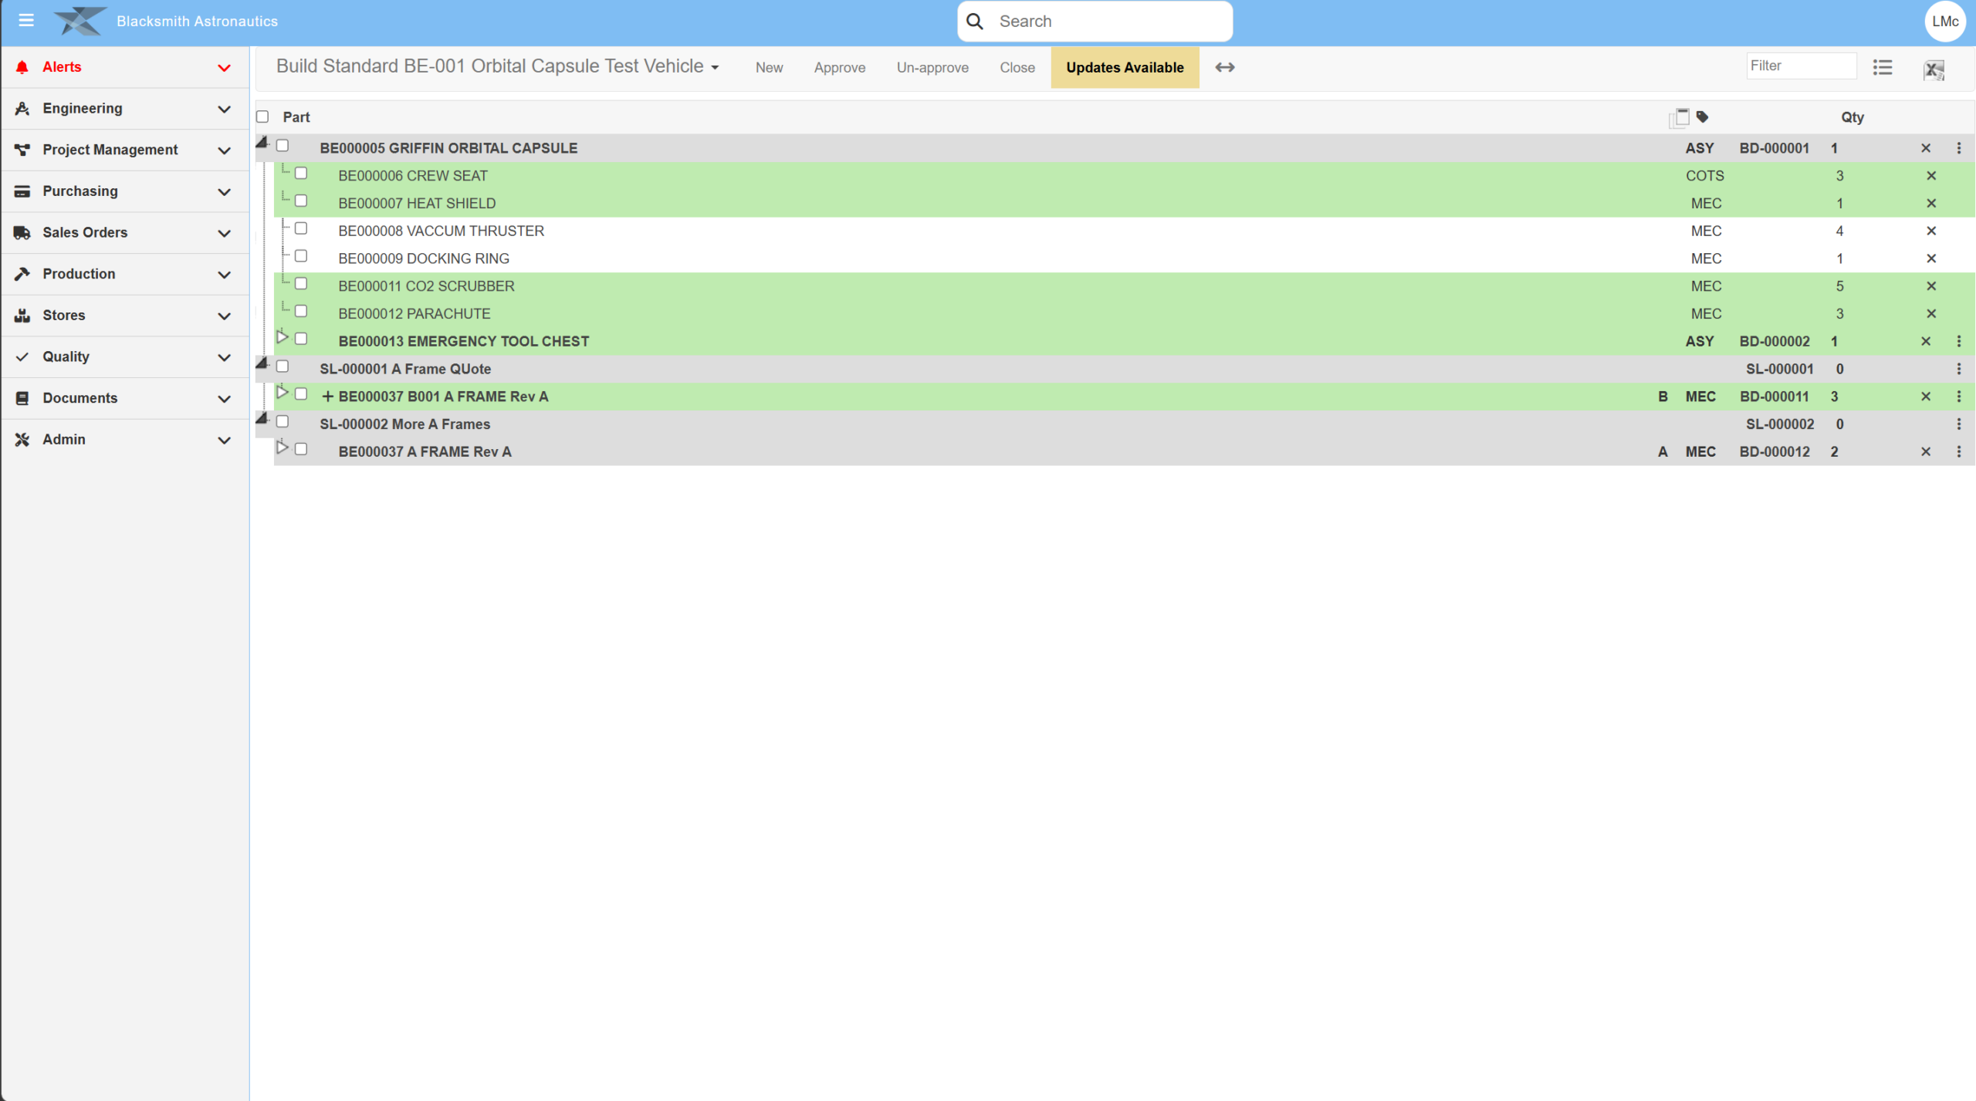This screenshot has width=1976, height=1101.
Task: Collapse the SL-000002 More A Frames node
Action: pos(262,418)
